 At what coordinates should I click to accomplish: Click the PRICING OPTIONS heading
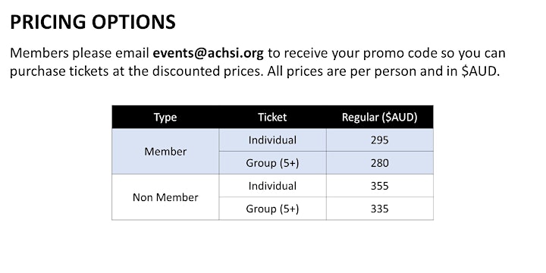coord(93,22)
